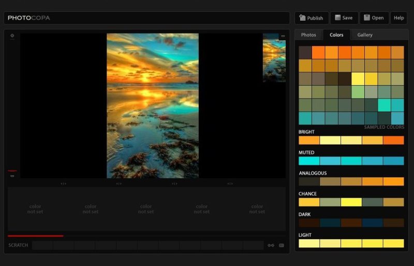This screenshot has height=266, width=414.
Task: Switch to the Photos tab
Action: [308, 35]
